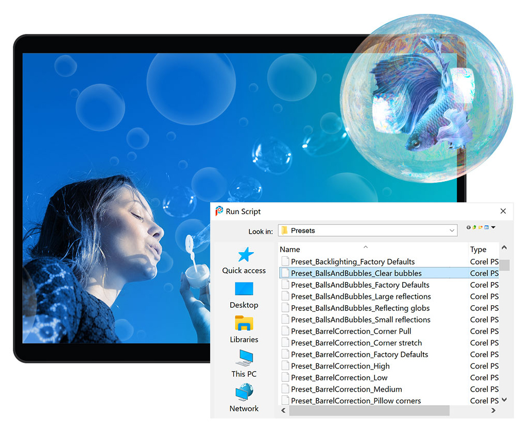Select Preset_BarrelCorrection_Factory Defaults file
The width and height of the screenshot is (531, 438).
(390, 355)
